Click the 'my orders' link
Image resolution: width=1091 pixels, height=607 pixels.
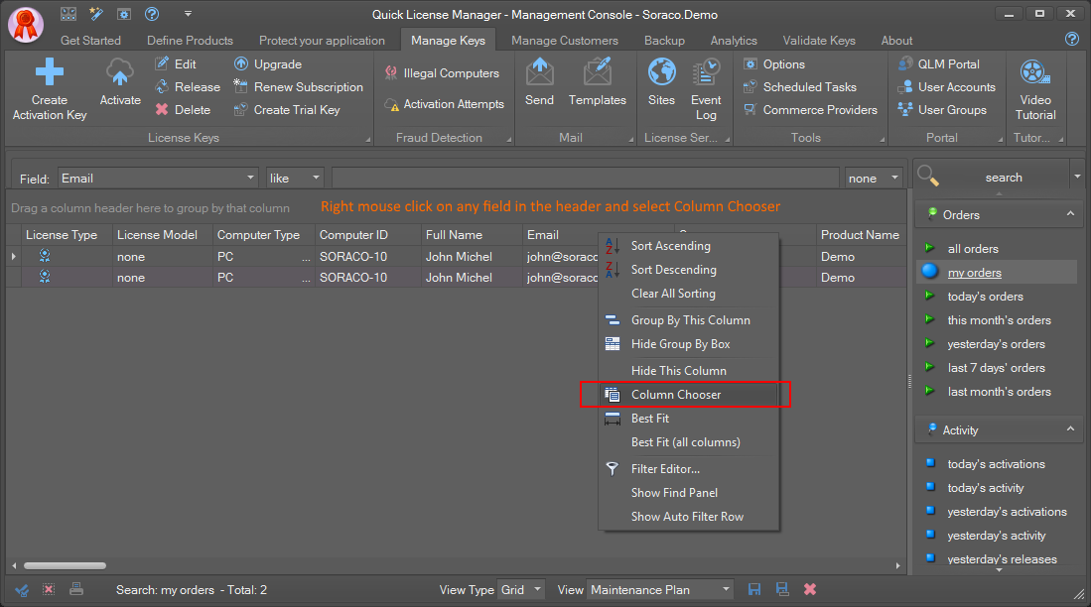pyautogui.click(x=974, y=273)
